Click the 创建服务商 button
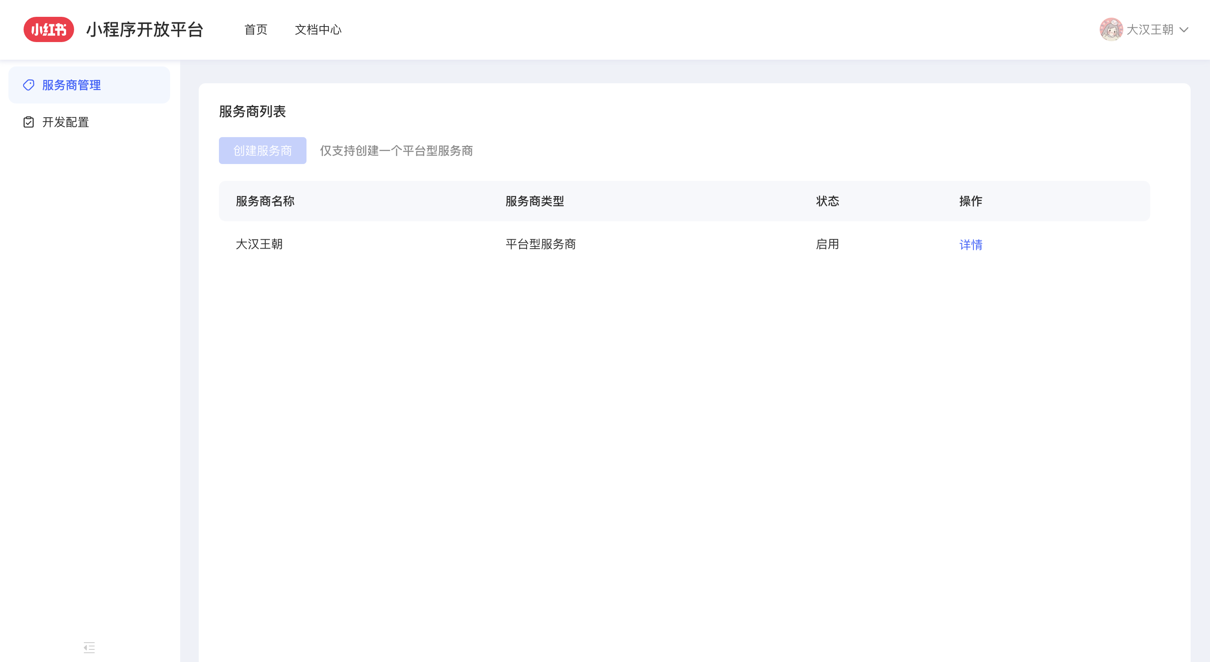This screenshot has height=662, width=1210. click(263, 151)
